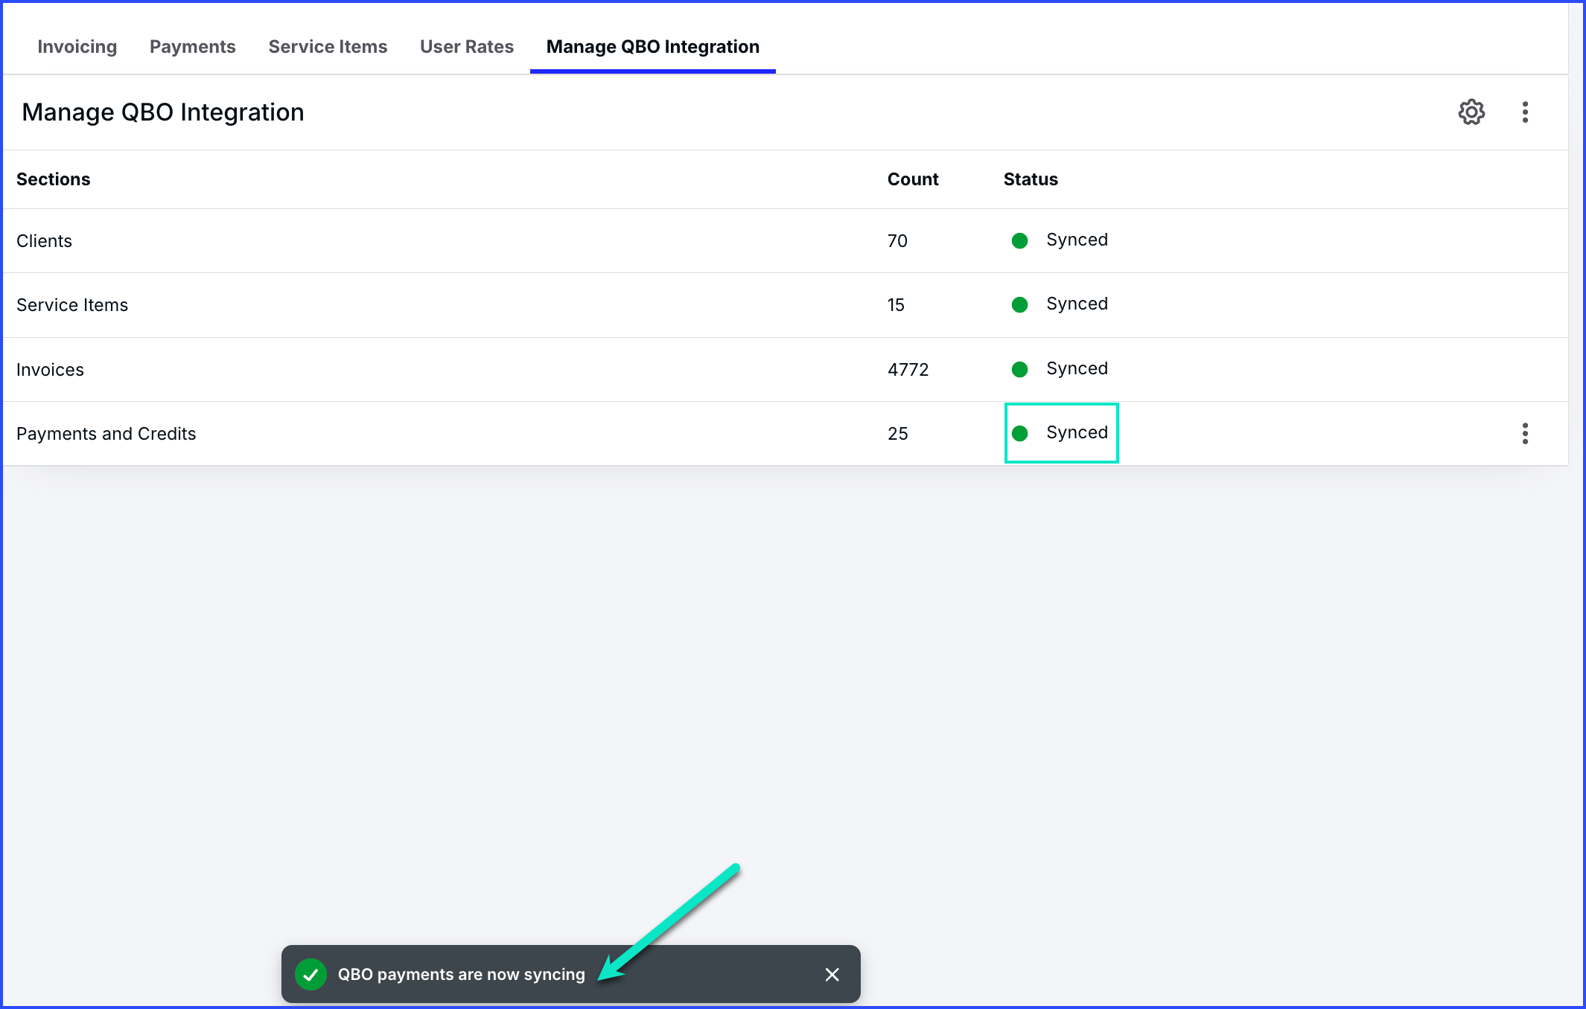Viewport: 1586px width, 1009px height.
Task: Open the Service Items tab
Action: 328,47
